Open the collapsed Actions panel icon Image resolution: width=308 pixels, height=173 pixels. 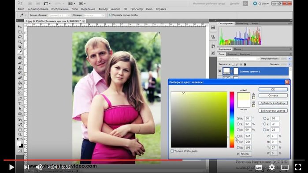click(213, 53)
